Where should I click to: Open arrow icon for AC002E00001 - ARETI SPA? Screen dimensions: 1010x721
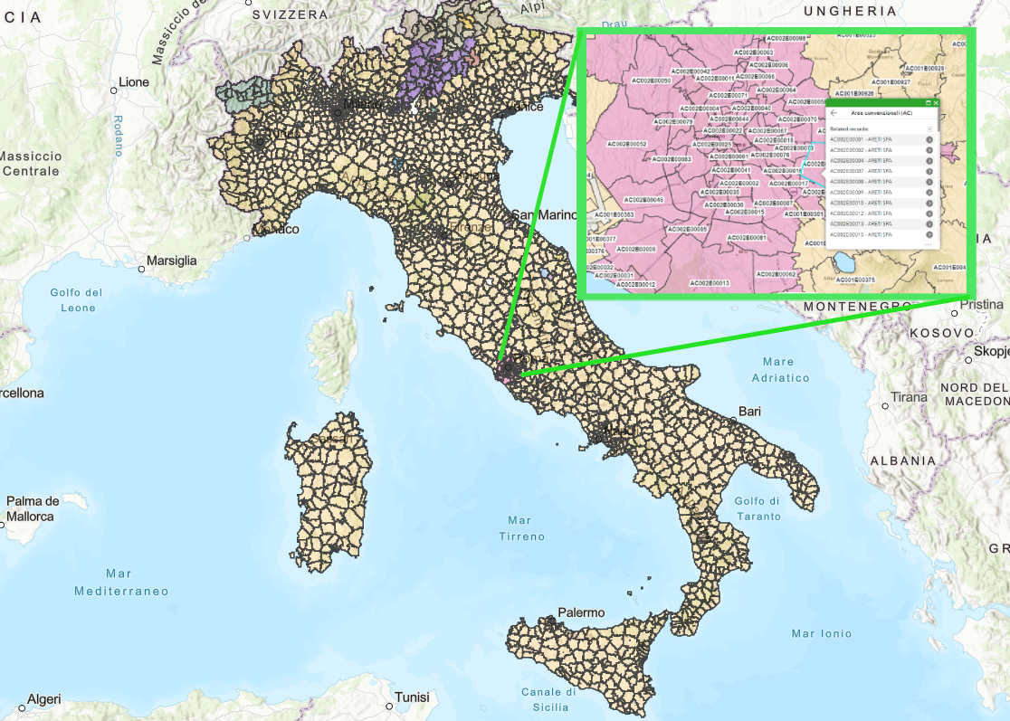click(929, 139)
